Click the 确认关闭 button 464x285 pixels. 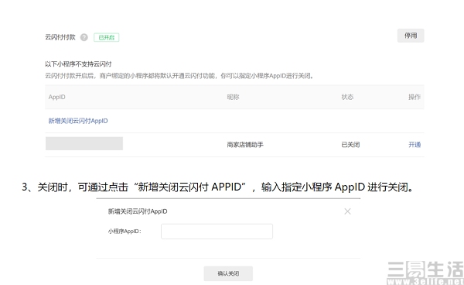point(228,273)
